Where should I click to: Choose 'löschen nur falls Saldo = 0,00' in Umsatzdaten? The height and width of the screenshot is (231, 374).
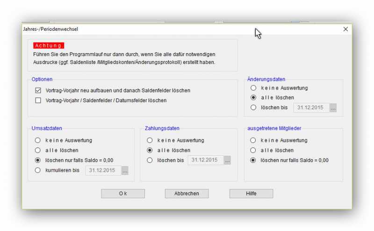tap(38, 160)
